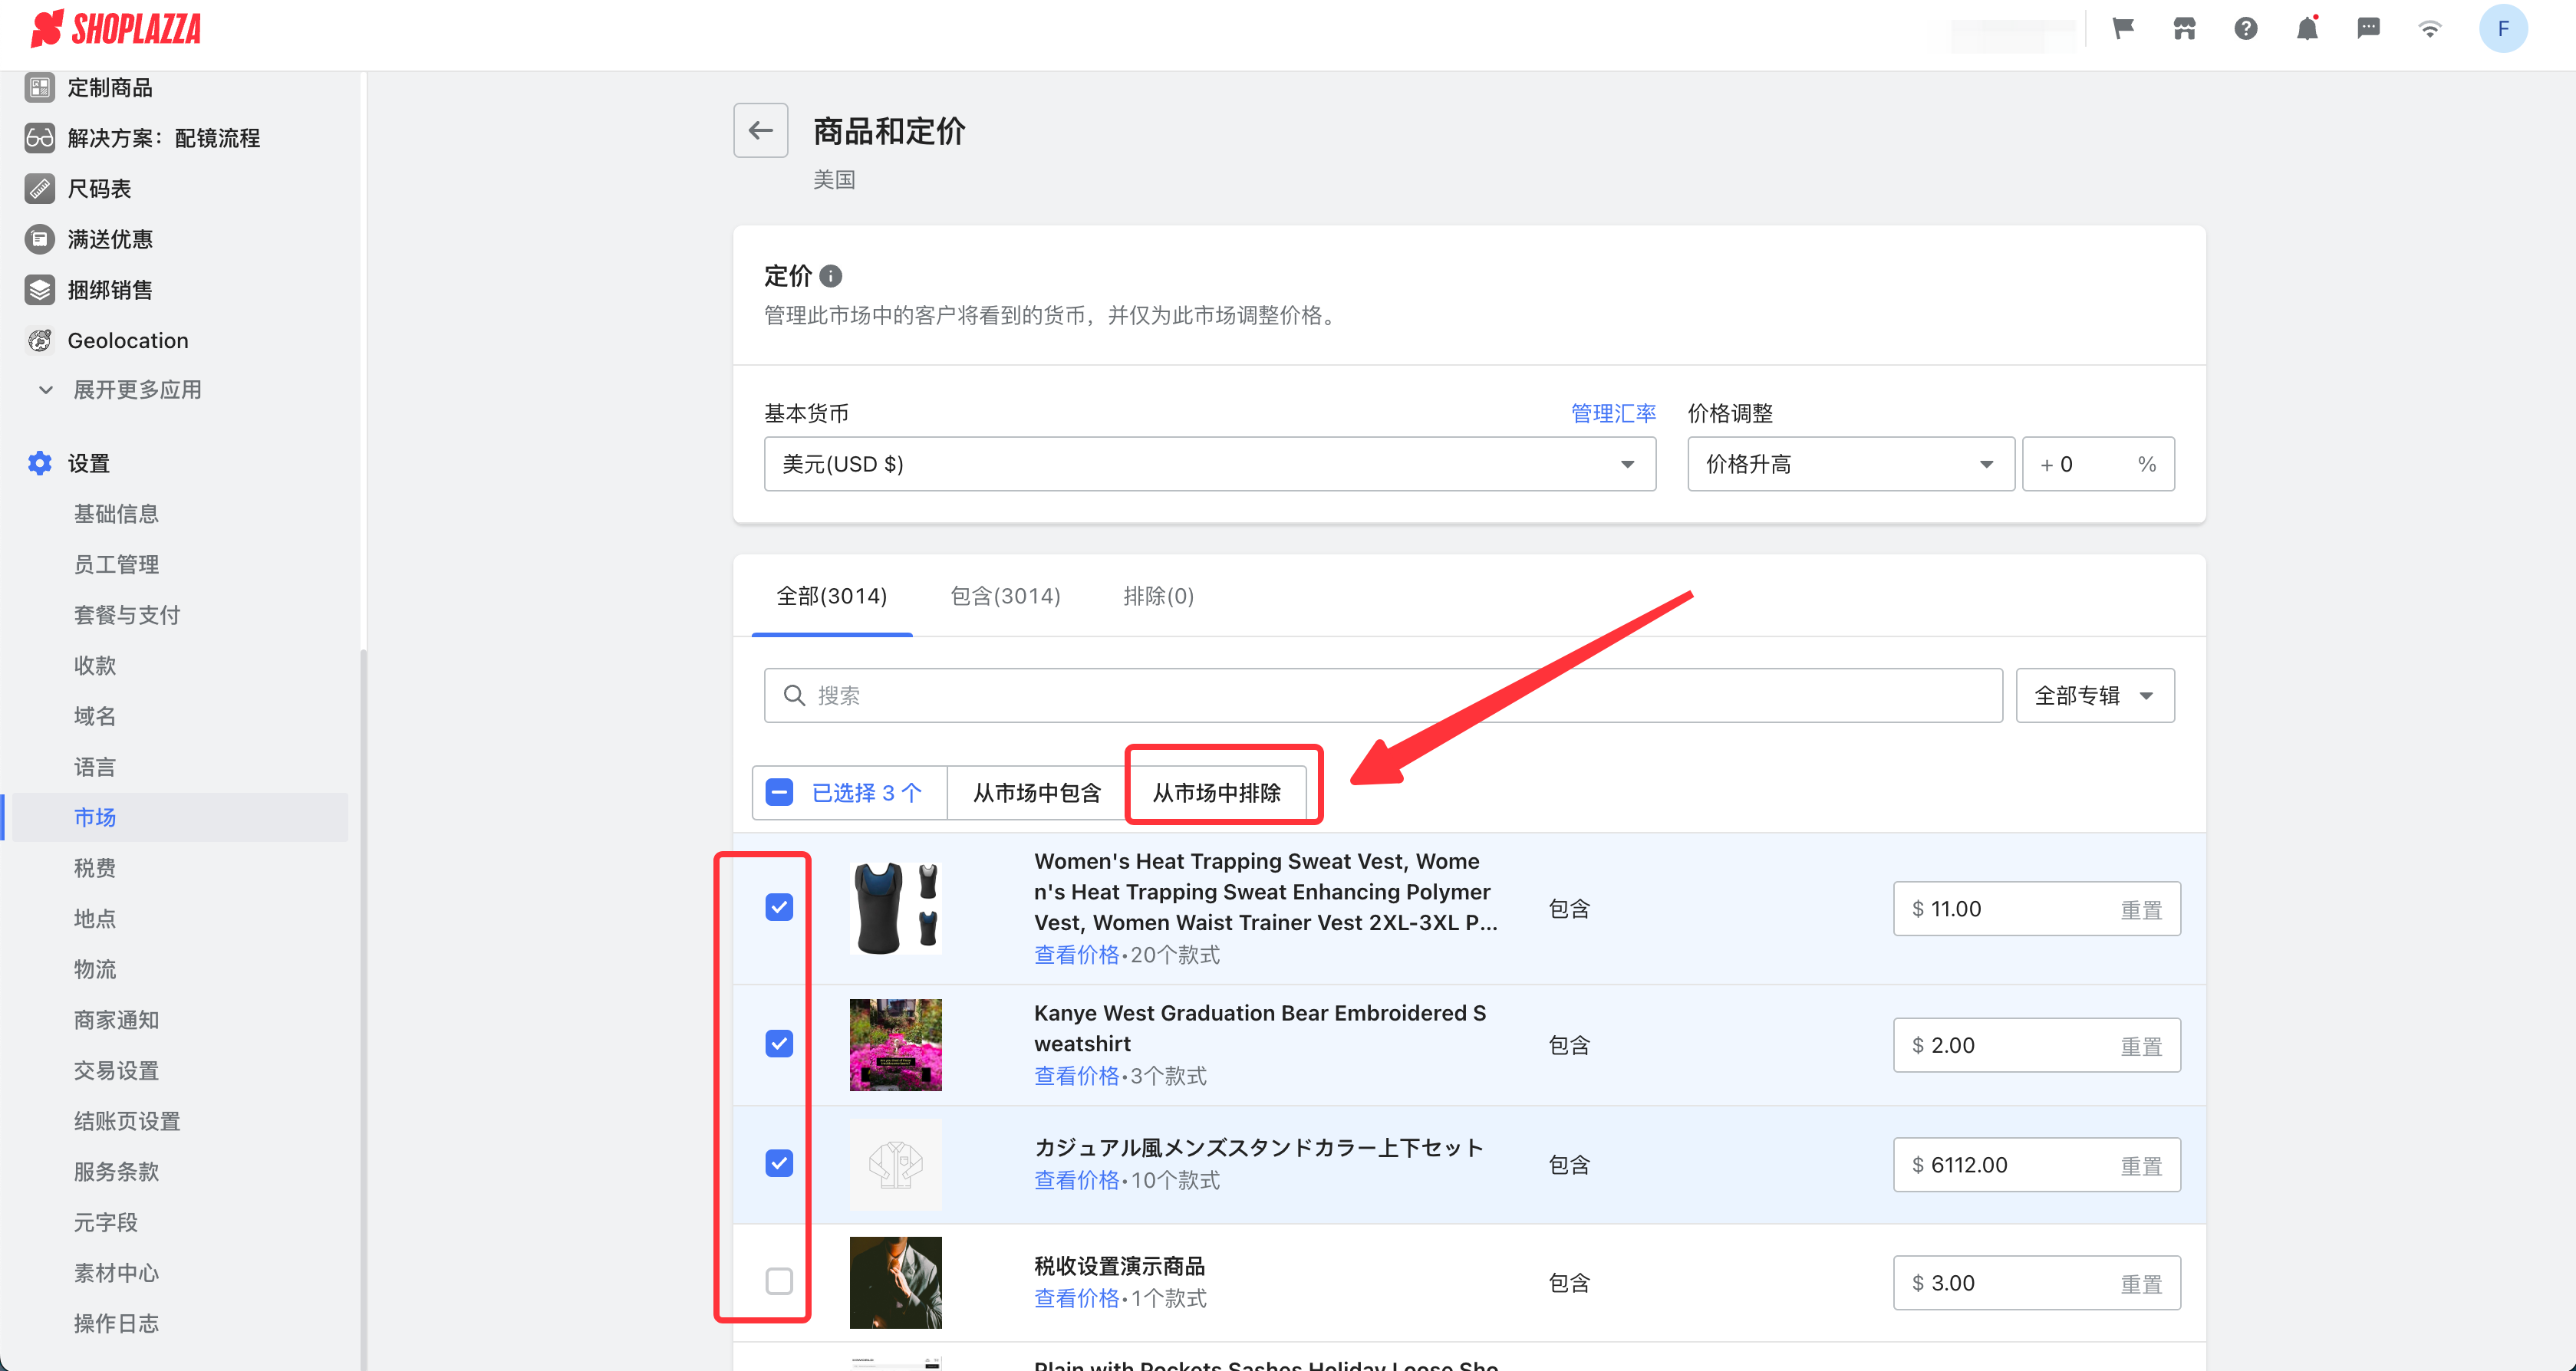This screenshot has height=1371, width=2576.
Task: Open the 尺码表 ruler icon
Action: pos(40,189)
